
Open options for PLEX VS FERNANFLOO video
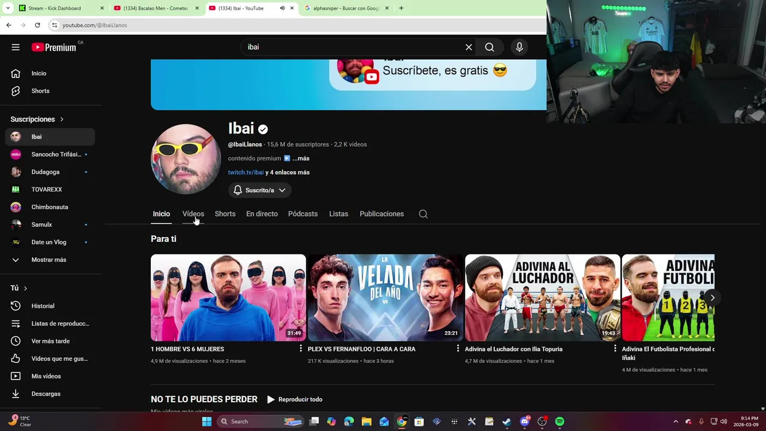(458, 348)
